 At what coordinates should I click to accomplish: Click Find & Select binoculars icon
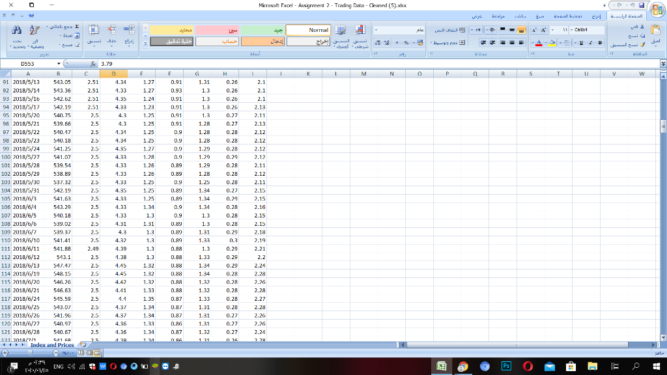(18, 30)
